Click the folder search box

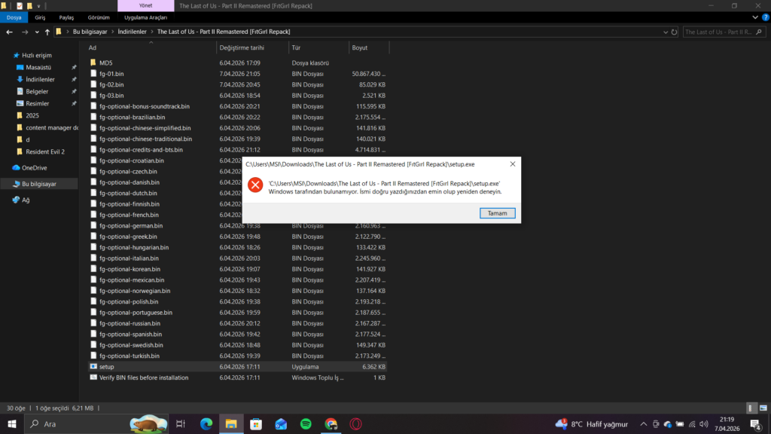pyautogui.click(x=723, y=32)
